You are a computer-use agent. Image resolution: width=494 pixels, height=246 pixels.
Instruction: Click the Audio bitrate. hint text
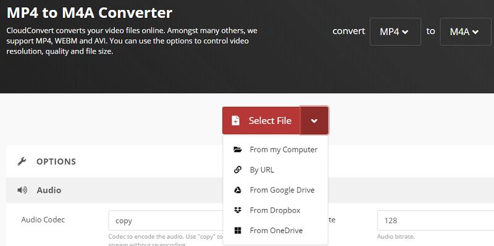(396, 237)
